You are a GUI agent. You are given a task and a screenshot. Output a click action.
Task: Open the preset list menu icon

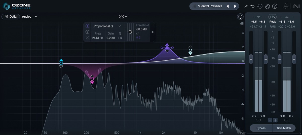(x=194, y=6)
